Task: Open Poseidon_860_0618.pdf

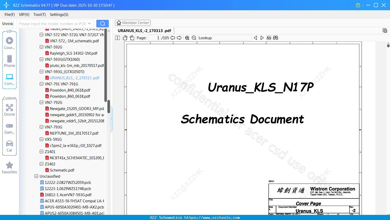Action: pos(70,96)
